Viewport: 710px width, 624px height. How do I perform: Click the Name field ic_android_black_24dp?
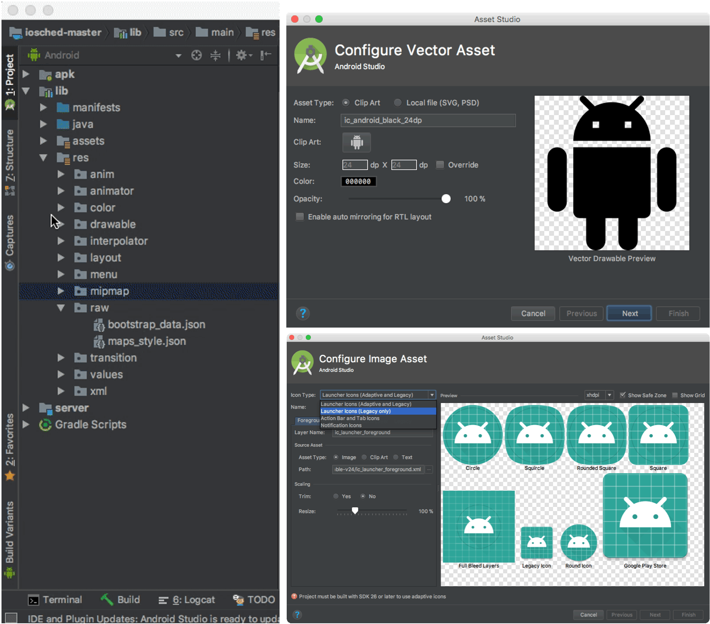tap(428, 120)
